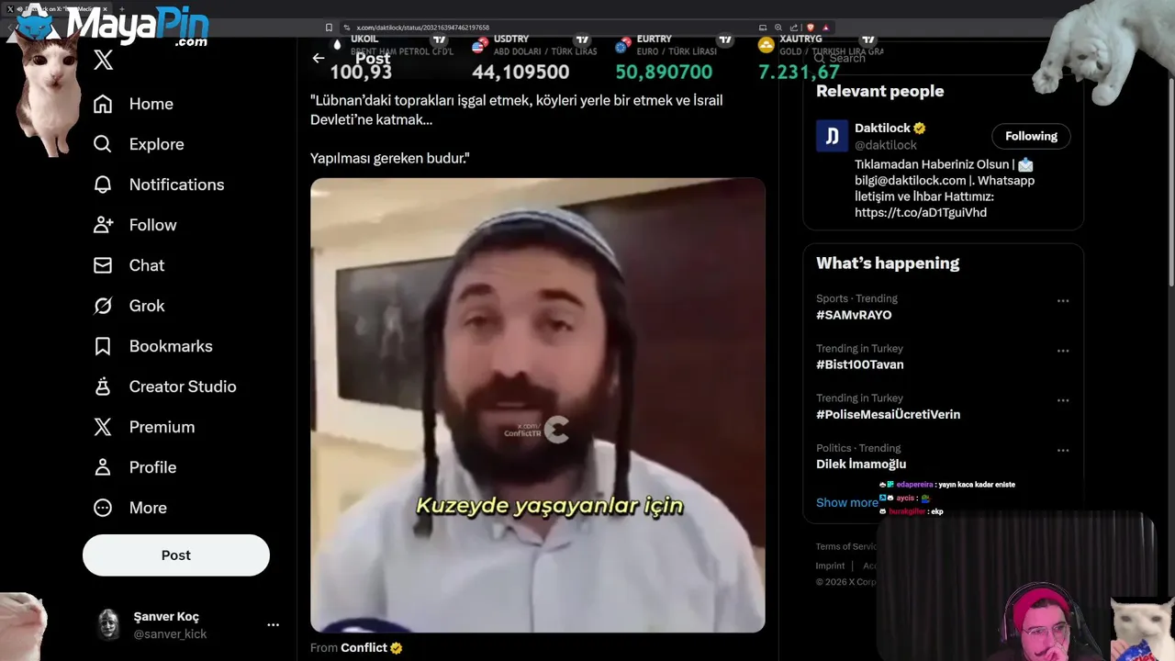1175x661 pixels.
Task: Click the Grok logo icon
Action: pos(103,306)
